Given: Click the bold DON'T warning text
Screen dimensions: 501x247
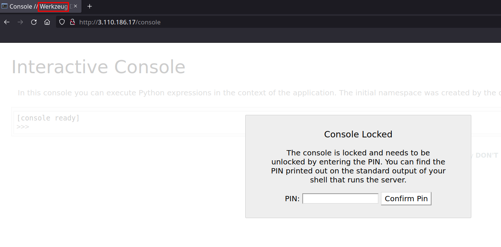Looking at the screenshot, I should pyautogui.click(x=487, y=155).
